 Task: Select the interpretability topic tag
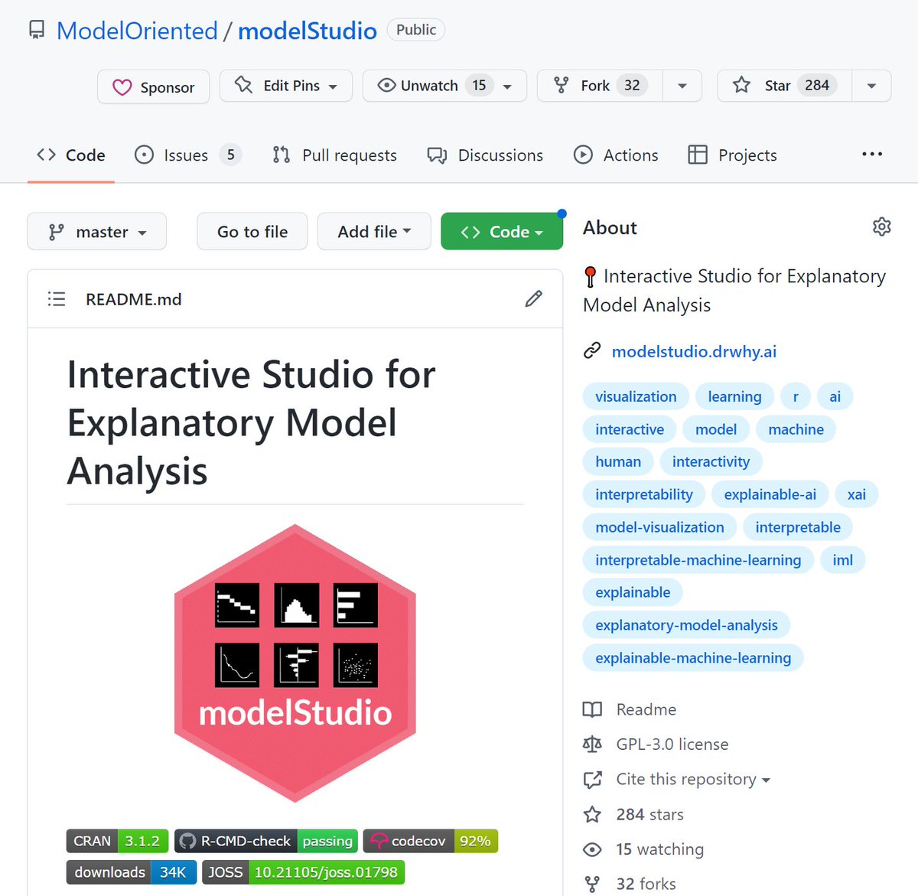tap(644, 494)
